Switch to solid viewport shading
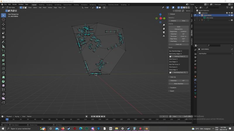The width and height of the screenshot is (234, 131). (184, 8)
